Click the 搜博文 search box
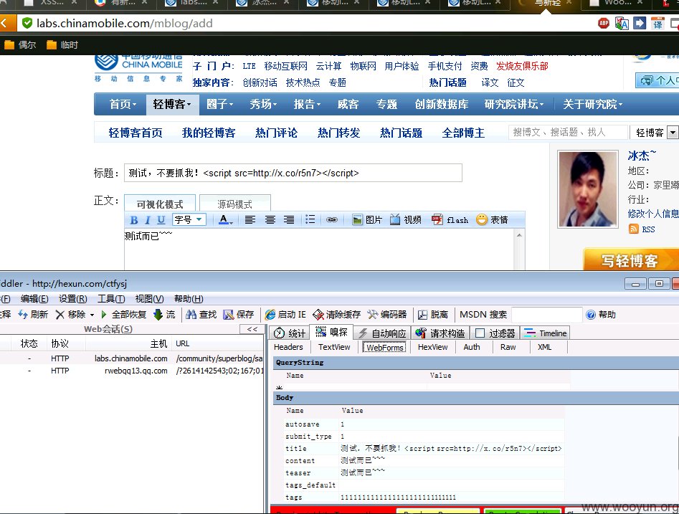The image size is (679, 514). tap(568, 132)
